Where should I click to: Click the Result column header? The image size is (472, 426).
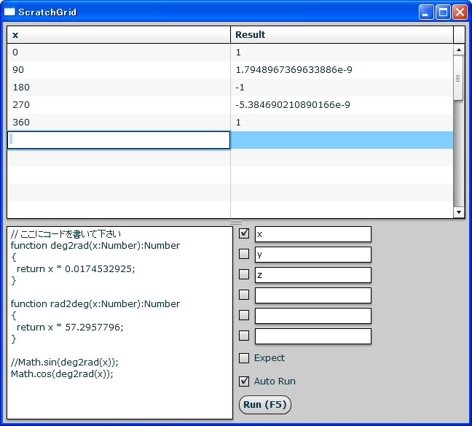(342, 35)
